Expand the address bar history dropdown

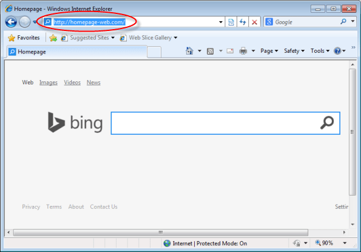(221, 22)
